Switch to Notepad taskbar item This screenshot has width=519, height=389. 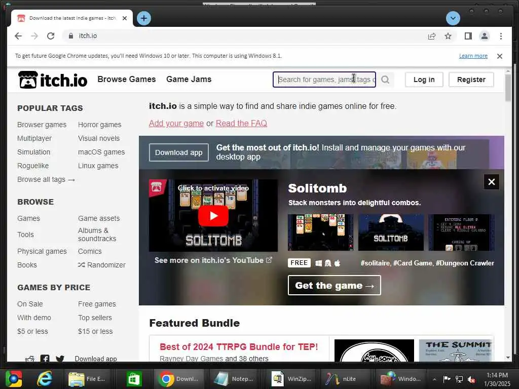click(234, 379)
